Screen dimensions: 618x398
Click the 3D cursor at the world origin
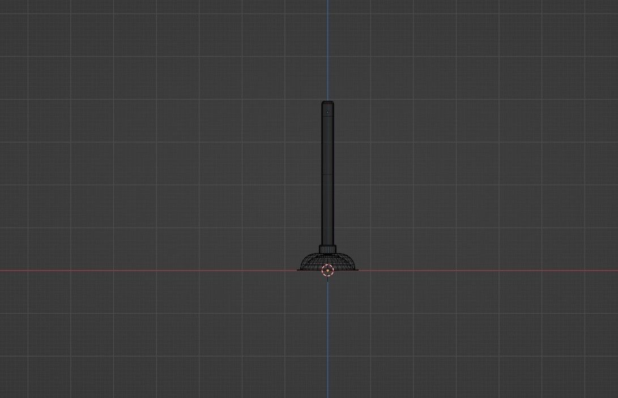[x=327, y=271]
